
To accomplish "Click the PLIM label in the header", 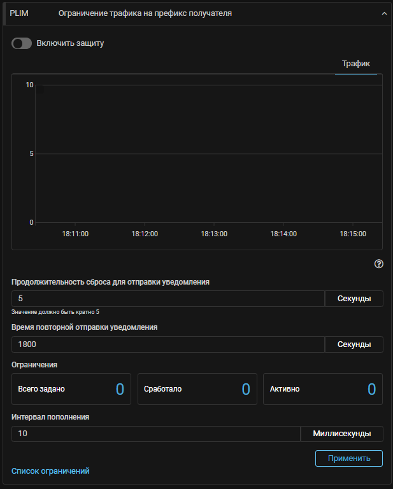I will 19,13.
